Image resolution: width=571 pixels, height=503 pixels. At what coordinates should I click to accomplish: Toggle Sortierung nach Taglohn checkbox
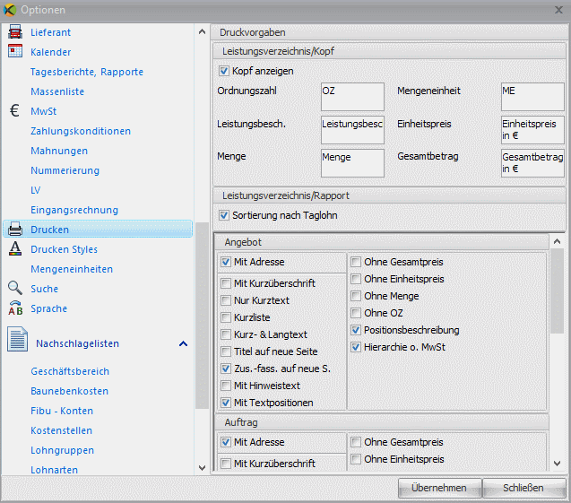(224, 215)
